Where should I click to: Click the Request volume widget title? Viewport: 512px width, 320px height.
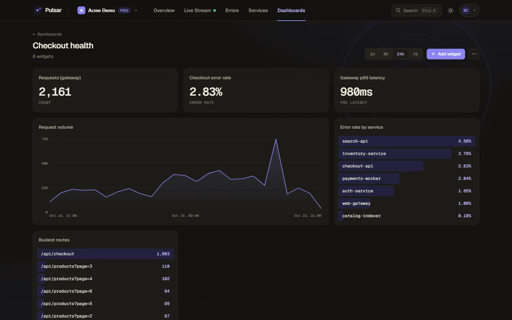[56, 127]
